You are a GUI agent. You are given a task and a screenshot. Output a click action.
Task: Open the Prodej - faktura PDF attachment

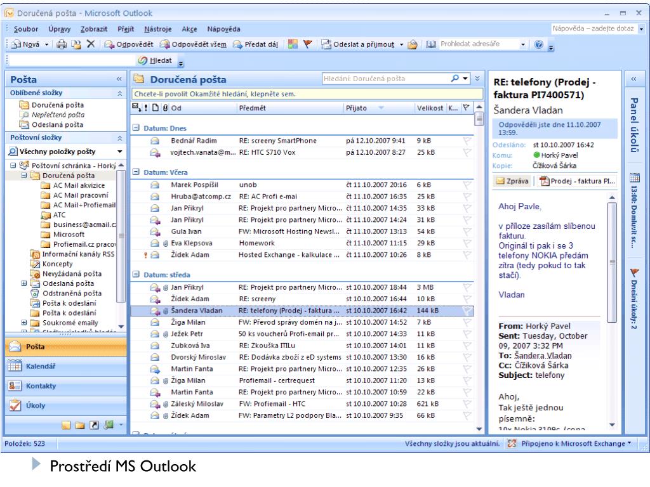coord(577,181)
